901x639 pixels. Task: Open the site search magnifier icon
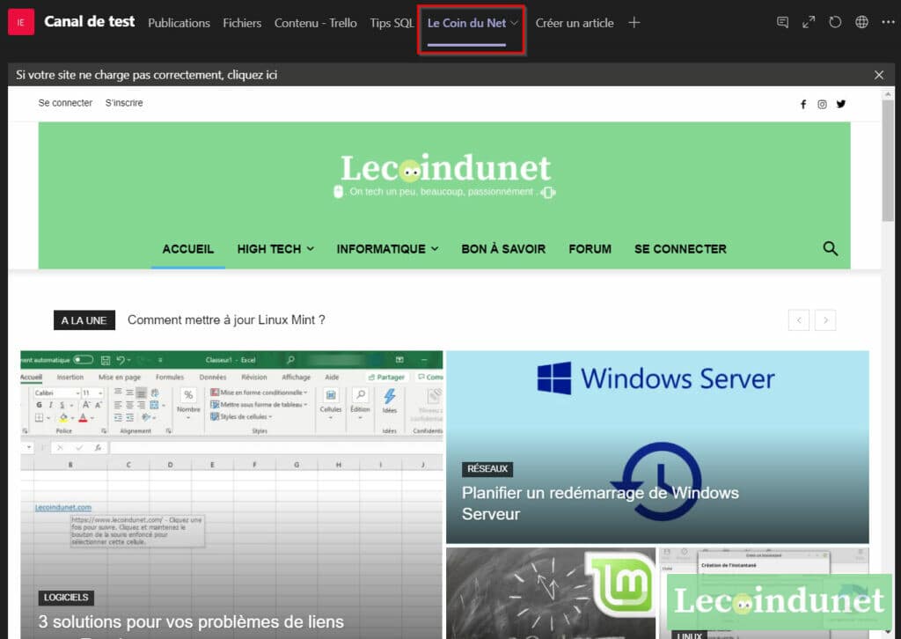[x=831, y=248]
